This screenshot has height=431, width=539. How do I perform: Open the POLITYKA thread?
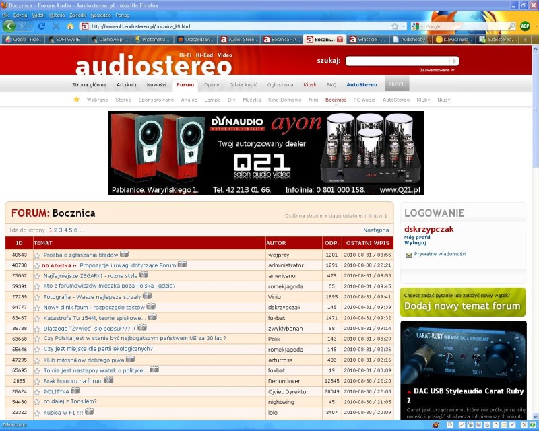click(57, 392)
